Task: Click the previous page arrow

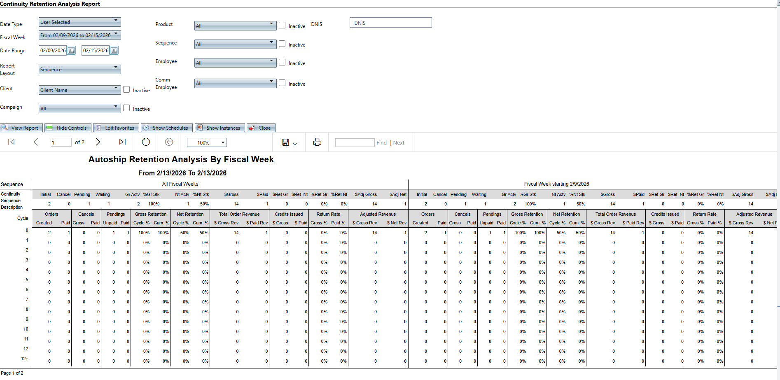Action: tap(36, 142)
